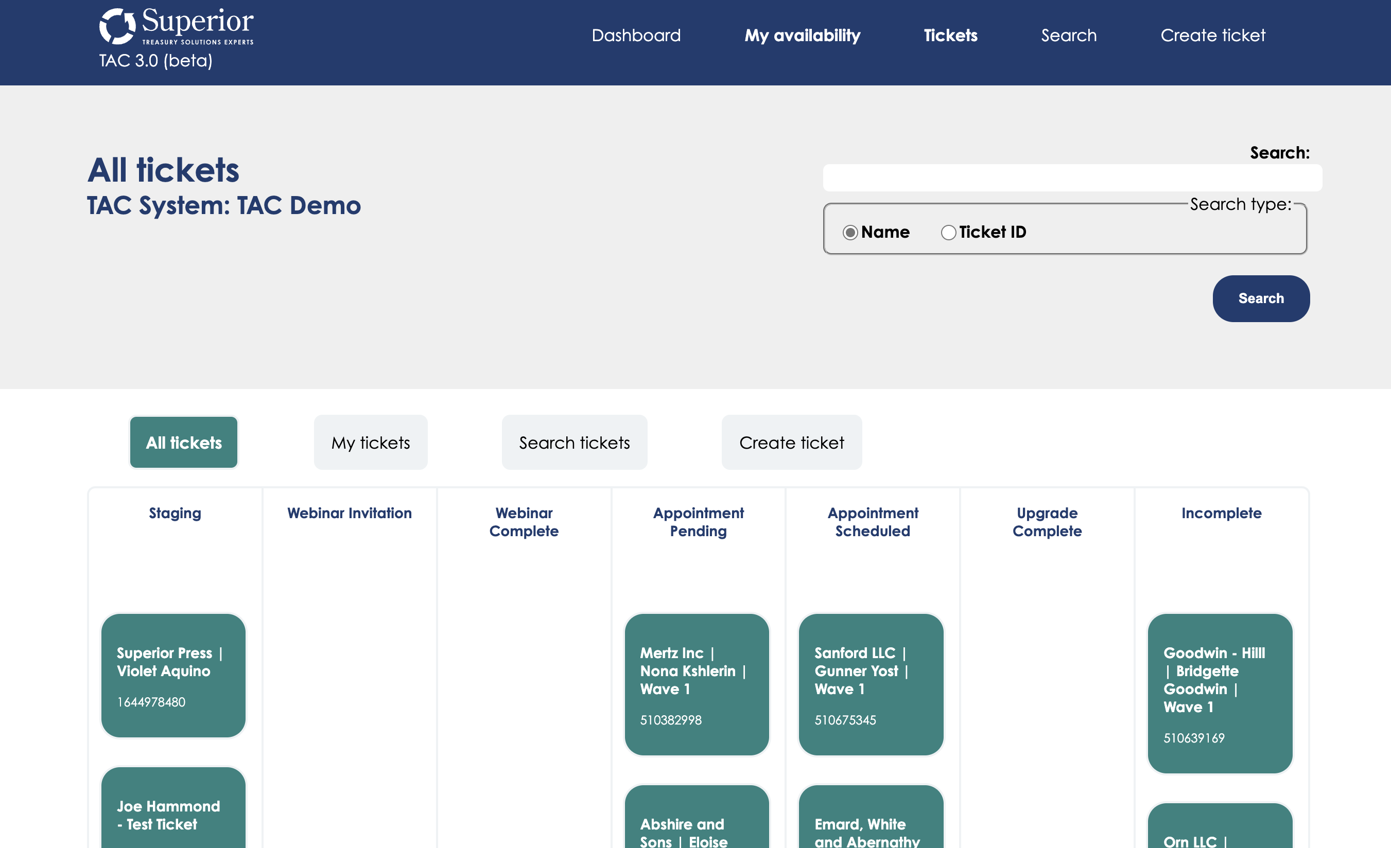Switch to the All tickets tab
The image size is (1391, 848).
pyautogui.click(x=183, y=443)
